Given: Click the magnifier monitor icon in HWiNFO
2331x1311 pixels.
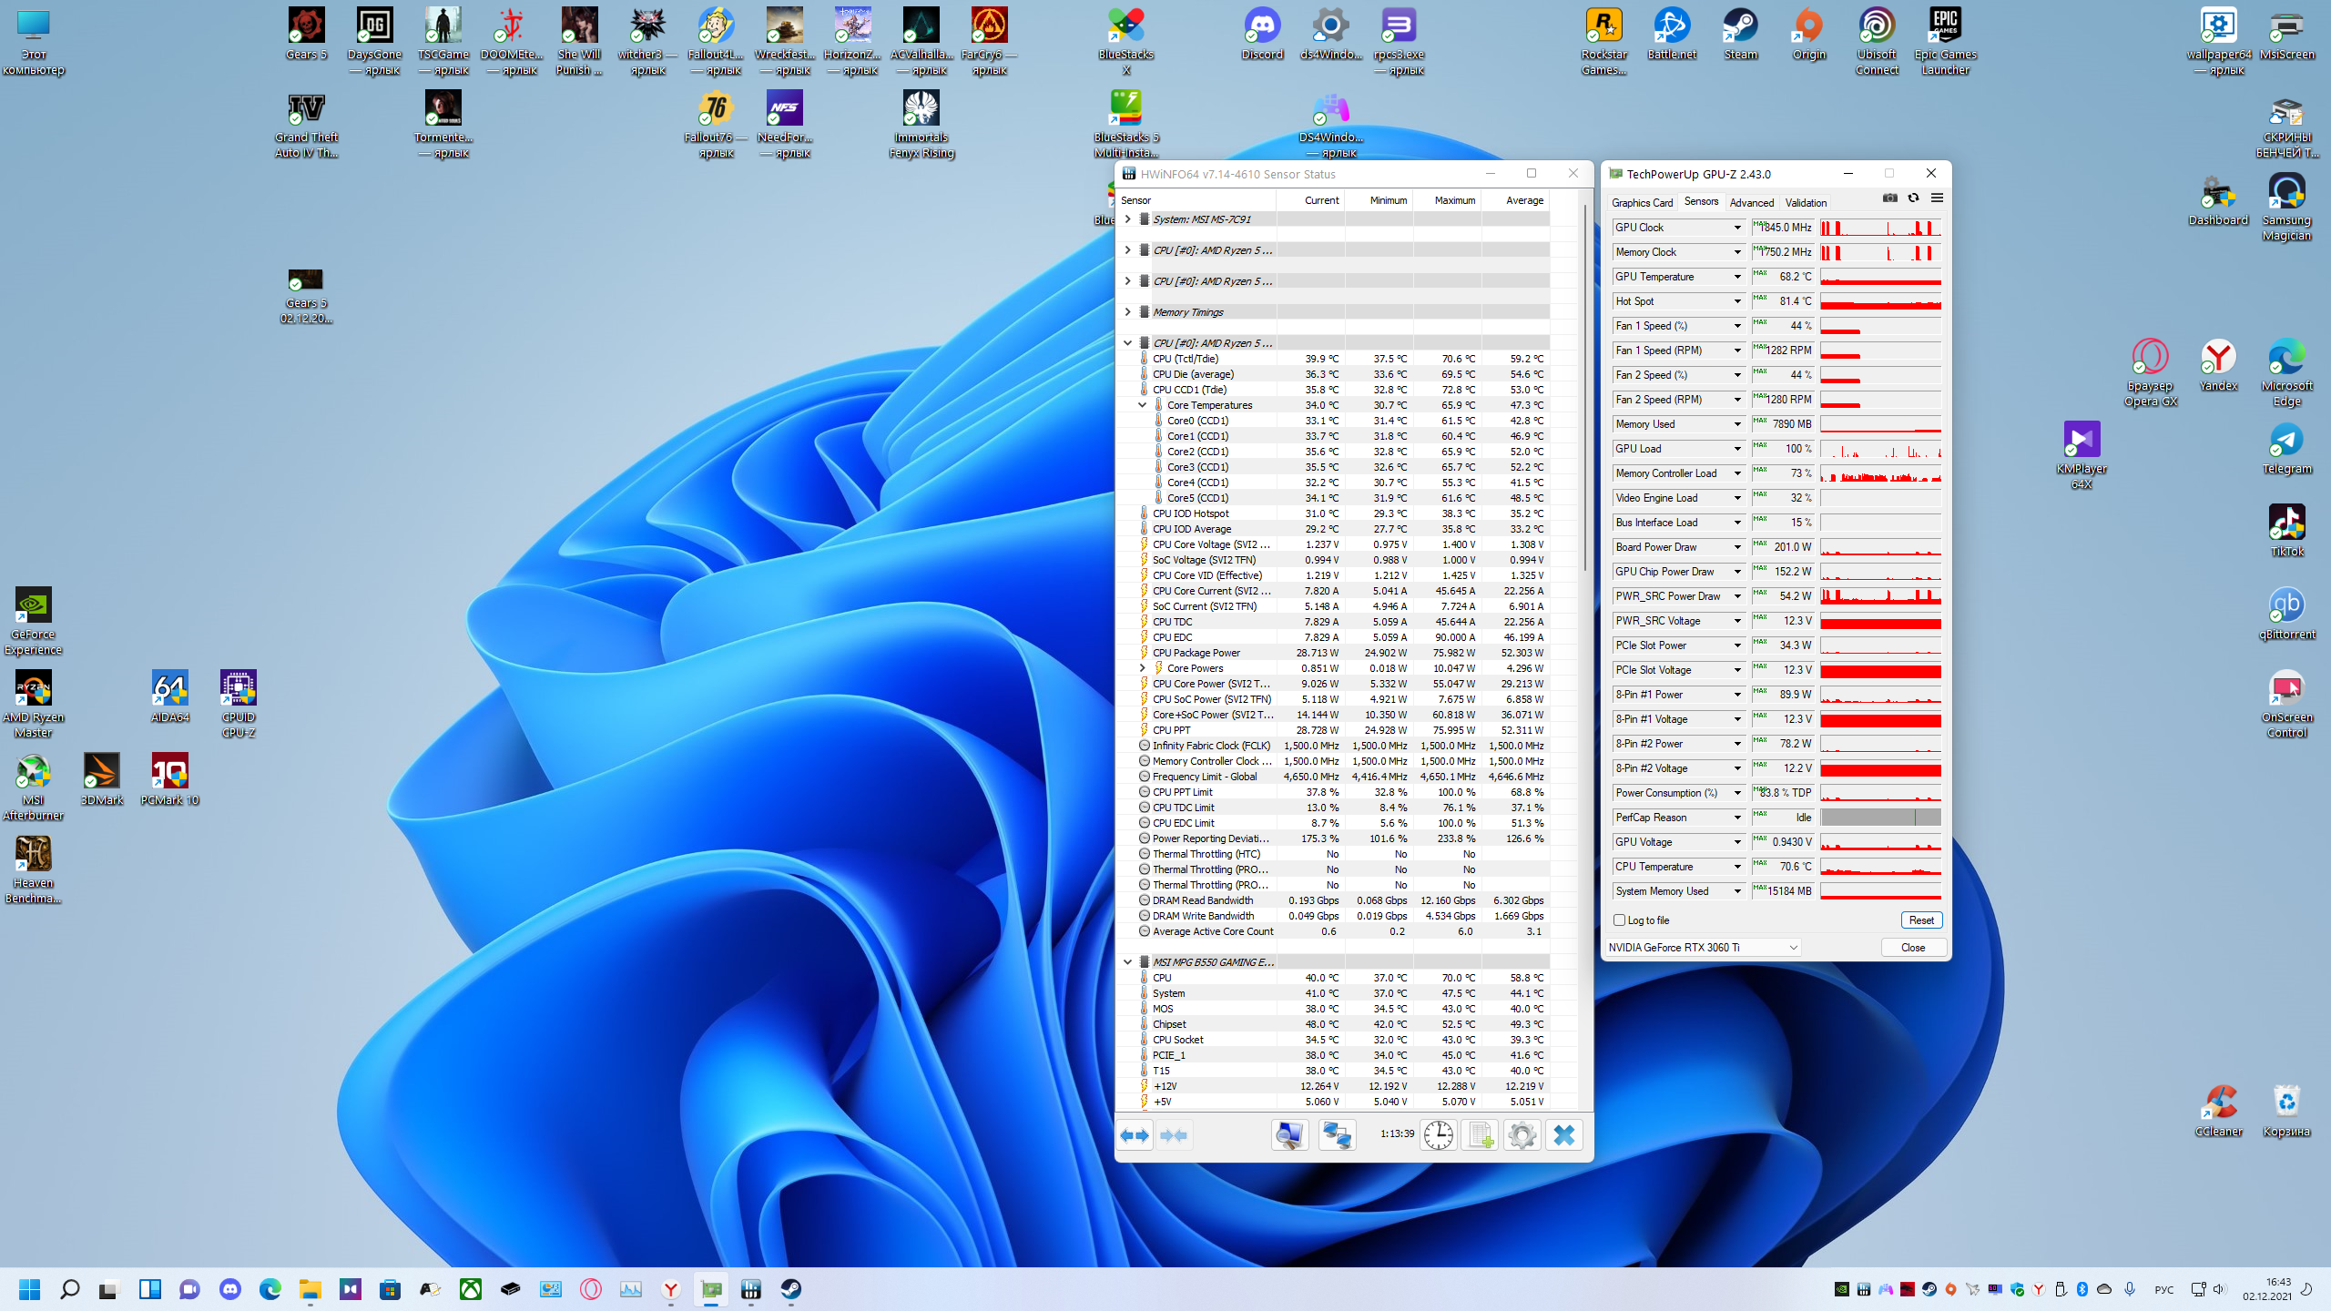Looking at the screenshot, I should click(1289, 1135).
